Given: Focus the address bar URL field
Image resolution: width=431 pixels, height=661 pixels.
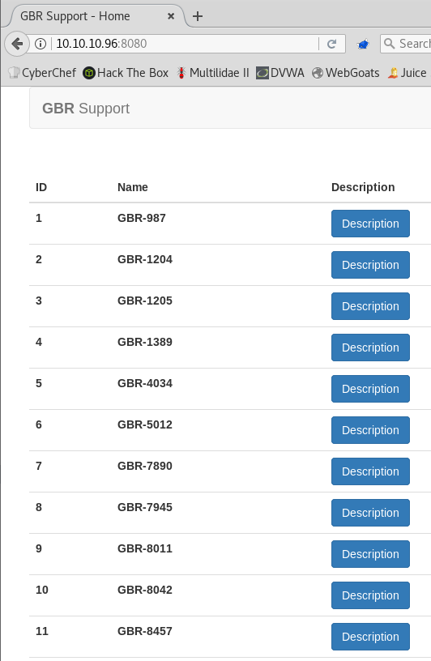Looking at the screenshot, I should click(x=186, y=44).
